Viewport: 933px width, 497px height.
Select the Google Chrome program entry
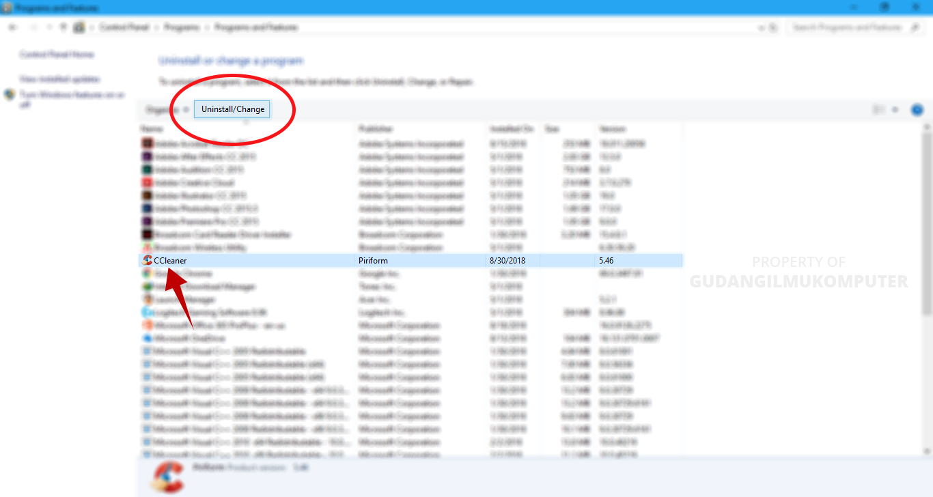411,274
